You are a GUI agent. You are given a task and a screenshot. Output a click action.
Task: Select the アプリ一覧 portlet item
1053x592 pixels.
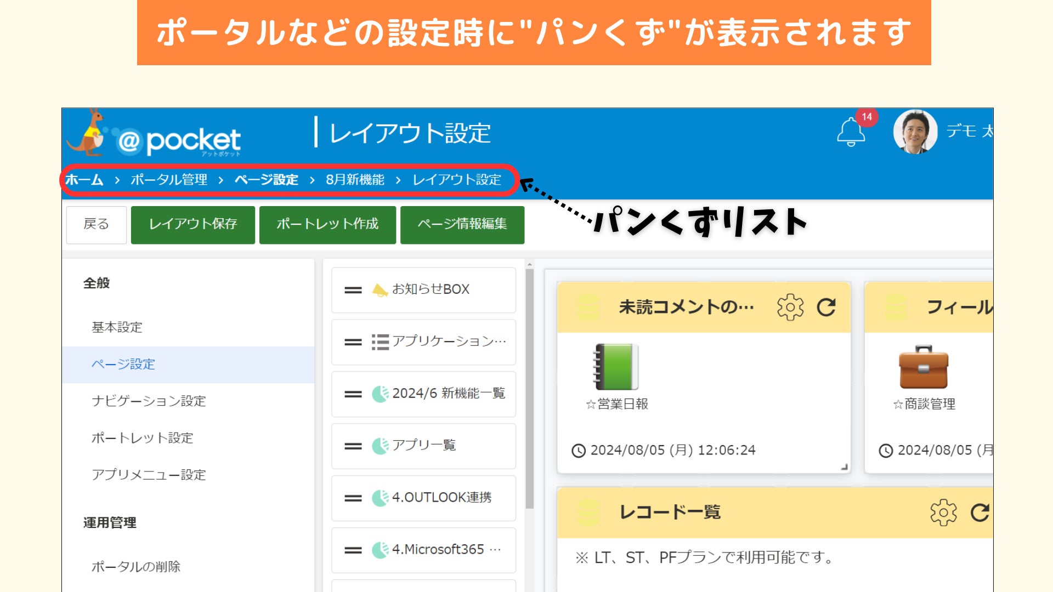point(423,446)
